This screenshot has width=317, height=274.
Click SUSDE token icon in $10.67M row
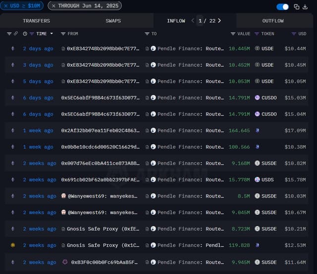pos(257,213)
